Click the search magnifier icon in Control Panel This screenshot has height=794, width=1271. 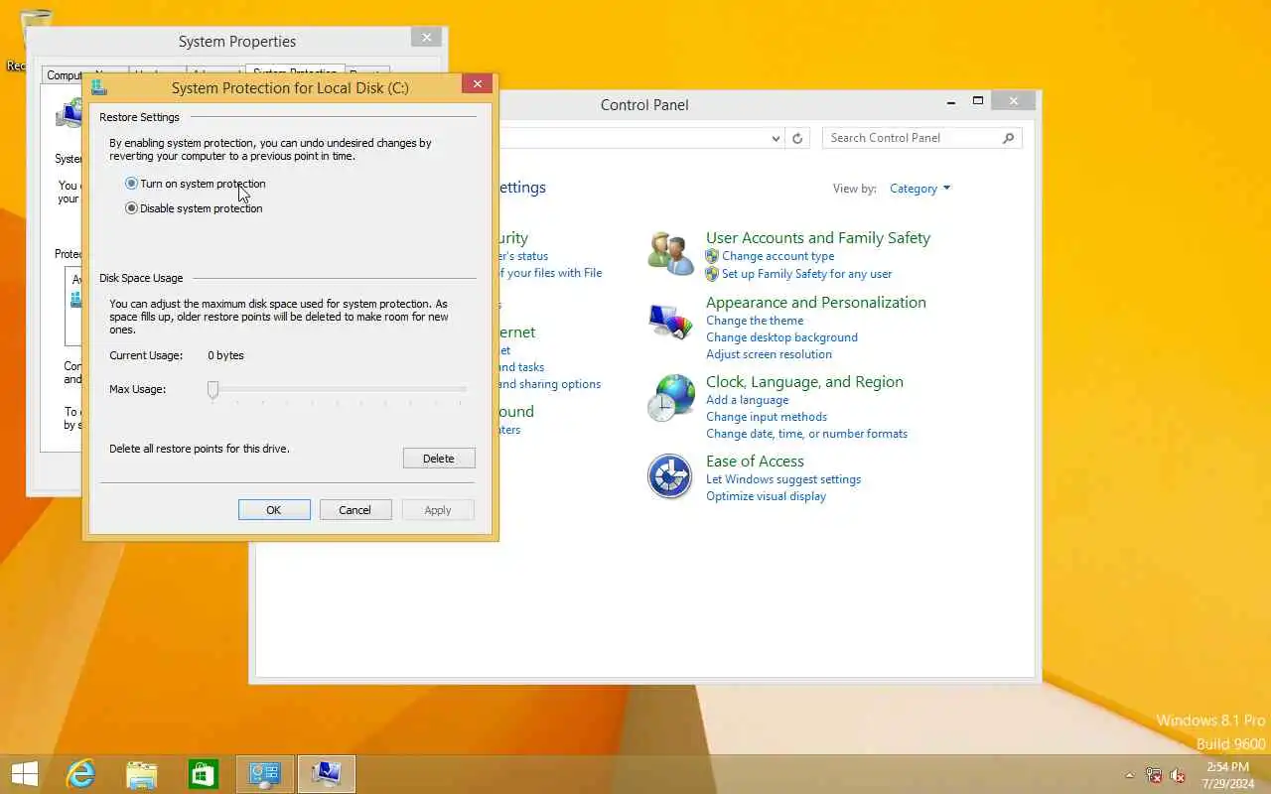tap(1009, 138)
